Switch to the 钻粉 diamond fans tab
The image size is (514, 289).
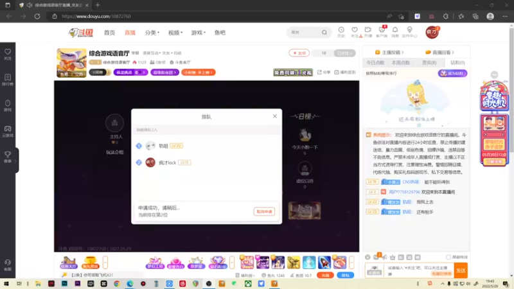click(457, 62)
